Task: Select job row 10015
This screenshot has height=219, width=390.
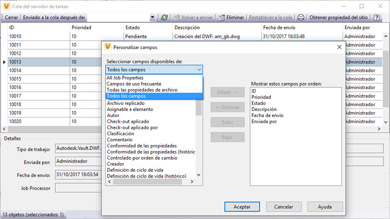Action: click(55, 79)
